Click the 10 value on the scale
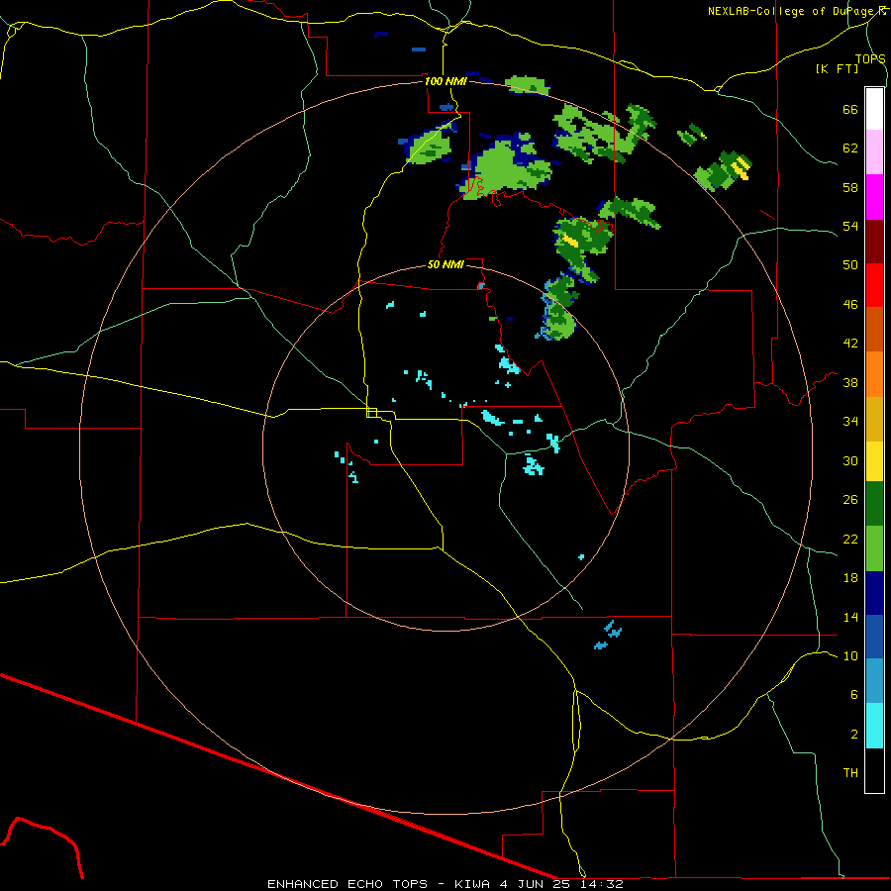 click(x=850, y=655)
